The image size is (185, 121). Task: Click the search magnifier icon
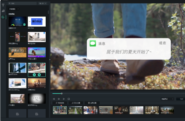pyautogui.click(x=10, y=3)
